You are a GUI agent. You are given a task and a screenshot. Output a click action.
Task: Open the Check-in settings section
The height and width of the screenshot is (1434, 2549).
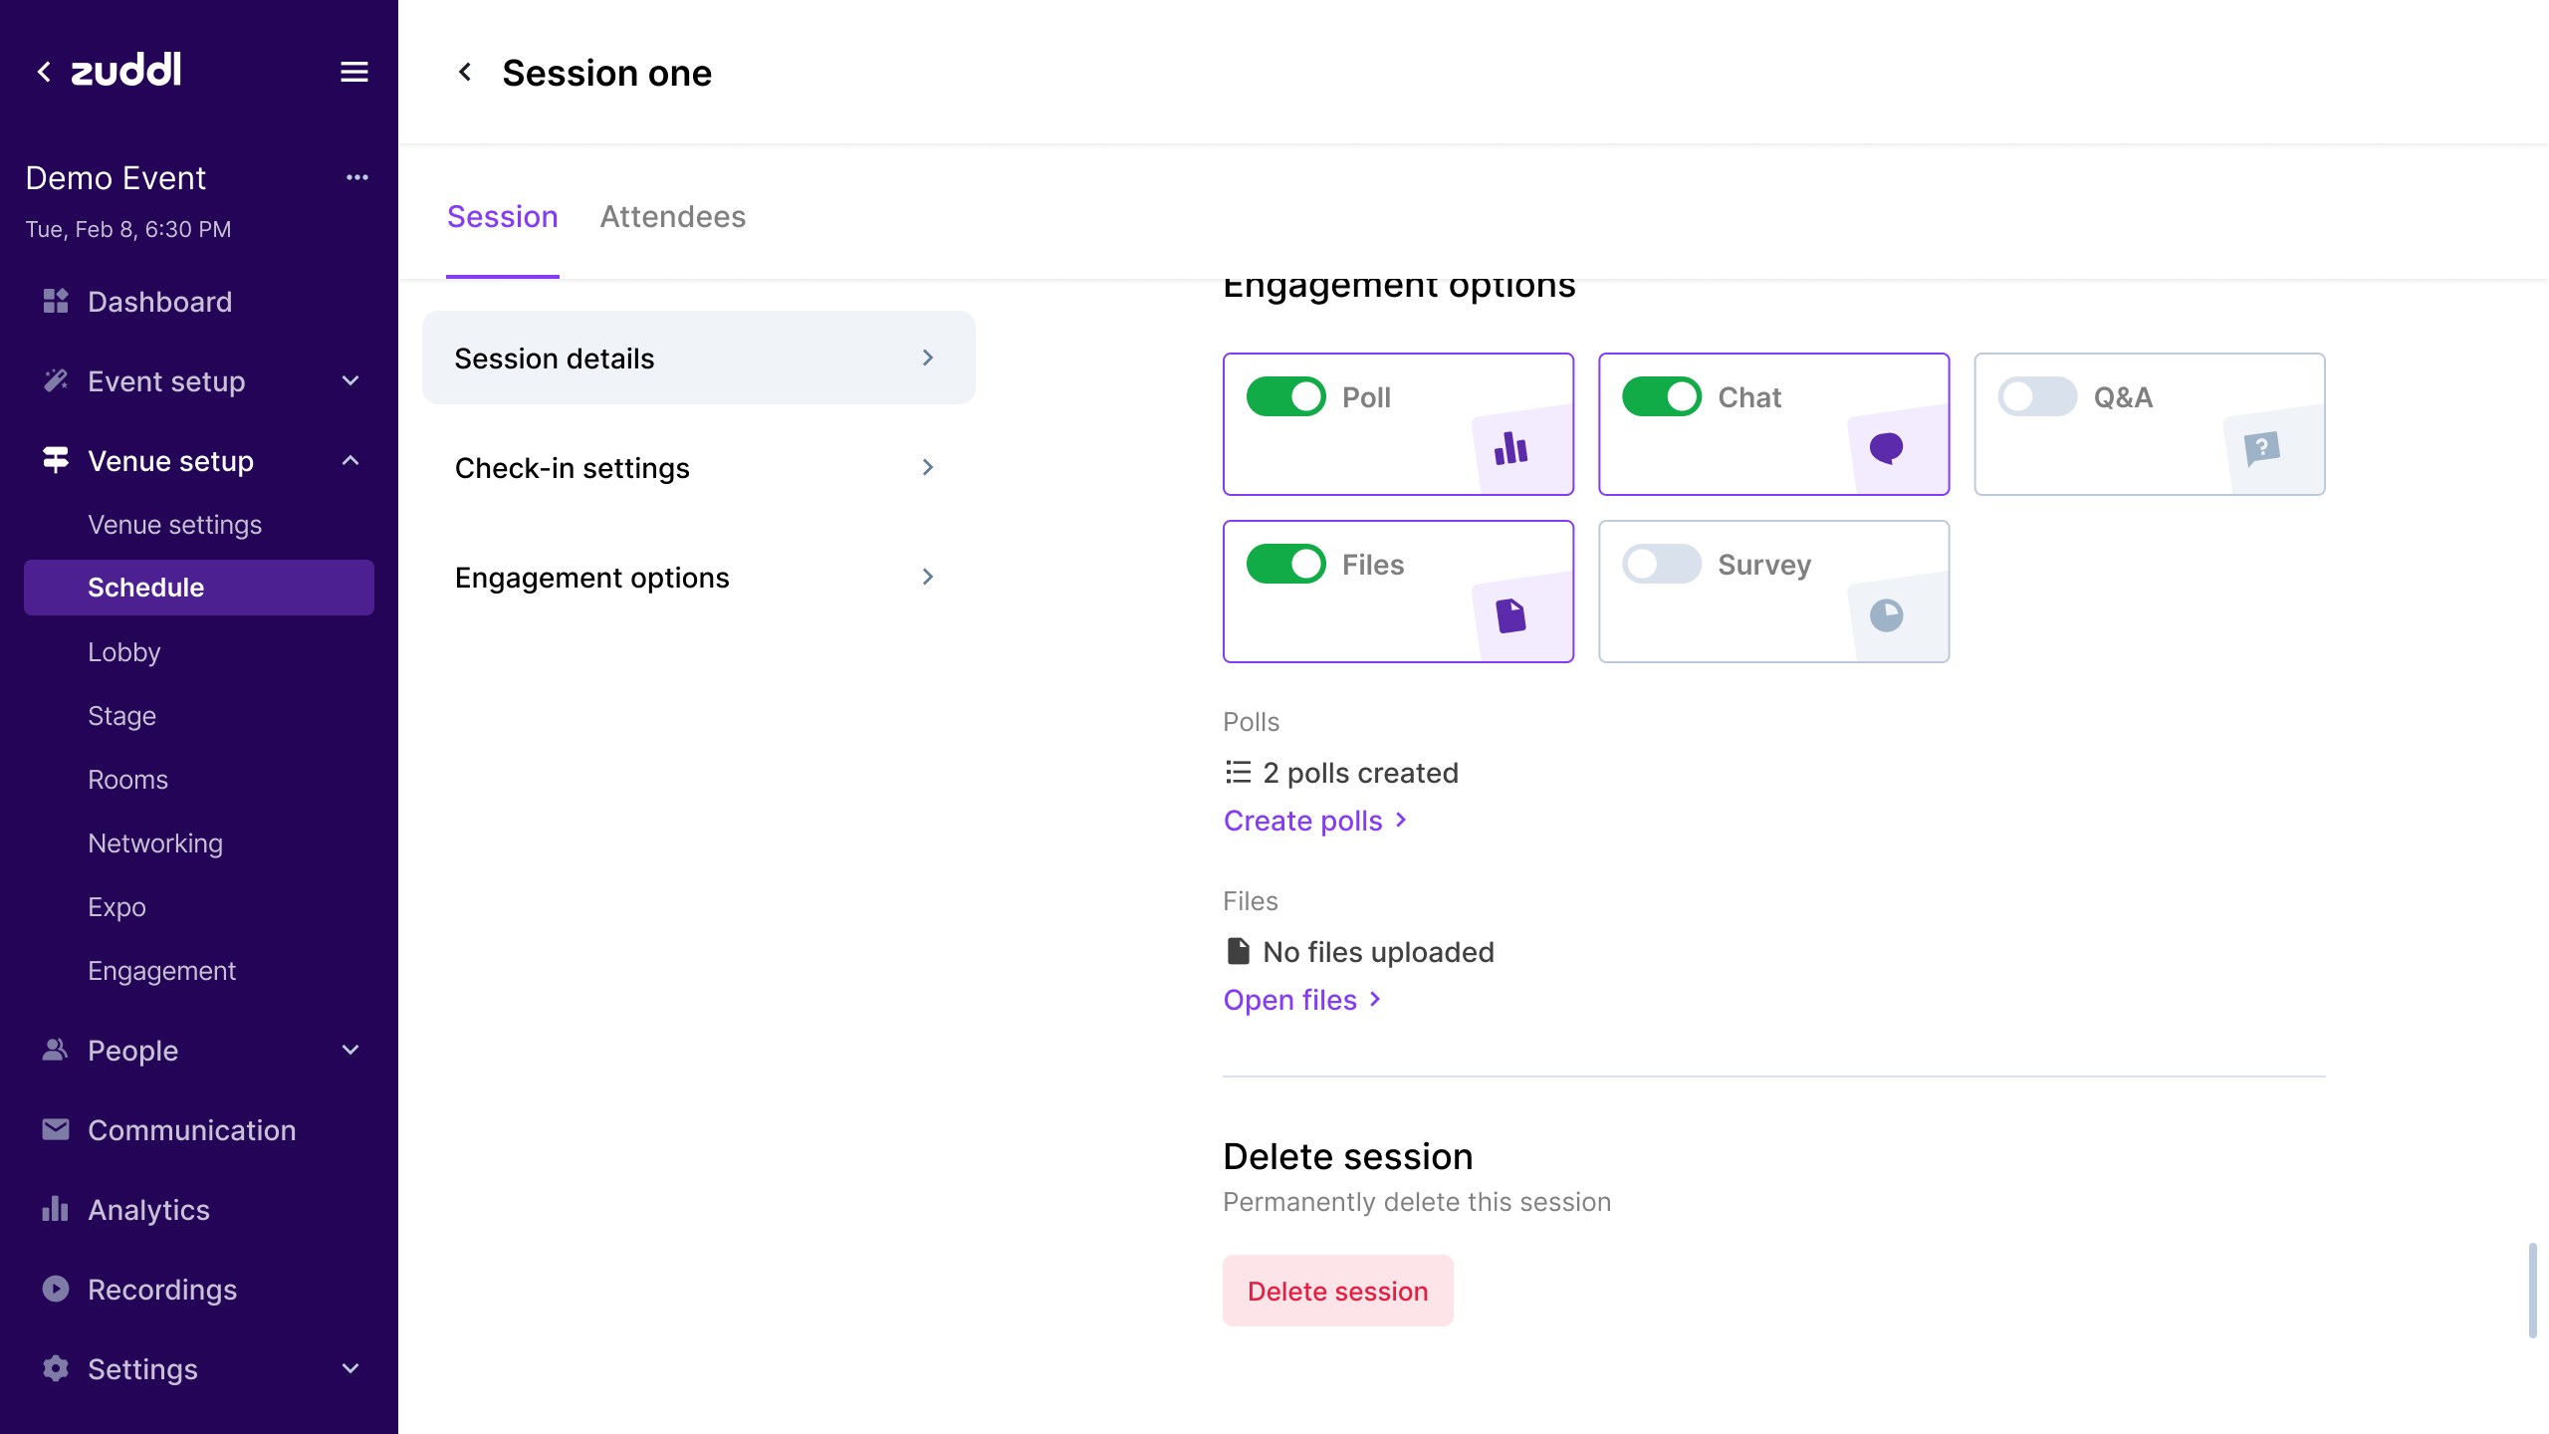(x=697, y=467)
